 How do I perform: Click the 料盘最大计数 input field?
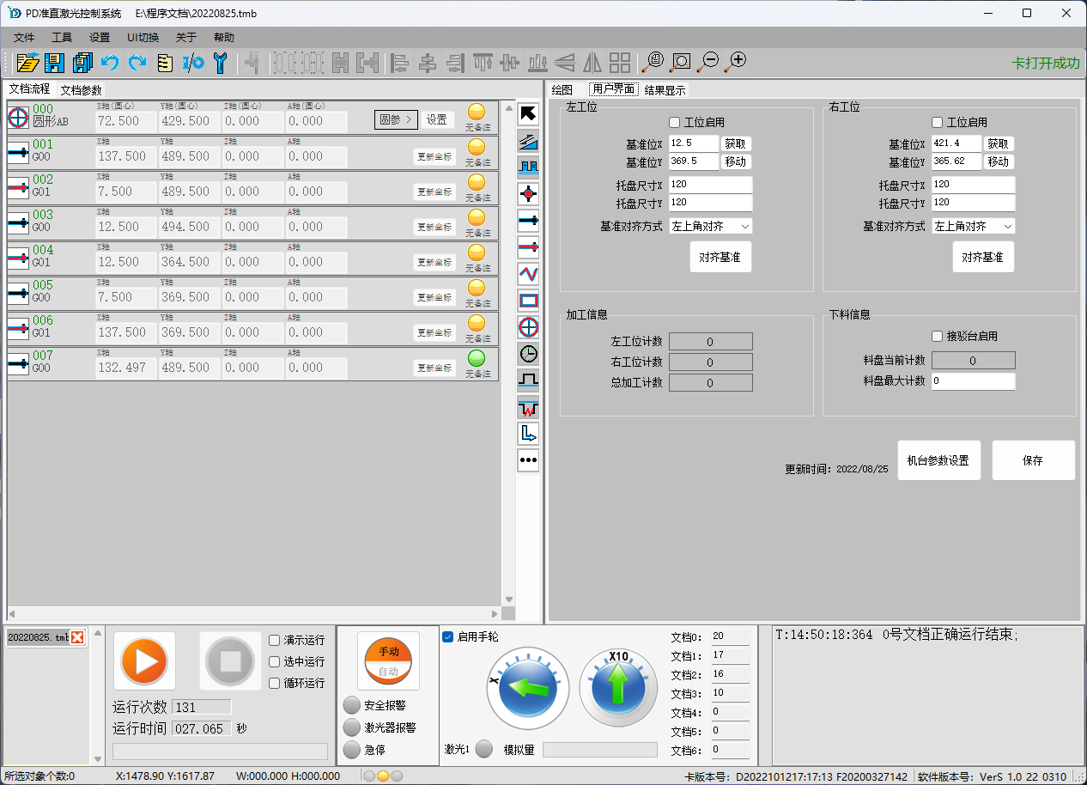973,380
